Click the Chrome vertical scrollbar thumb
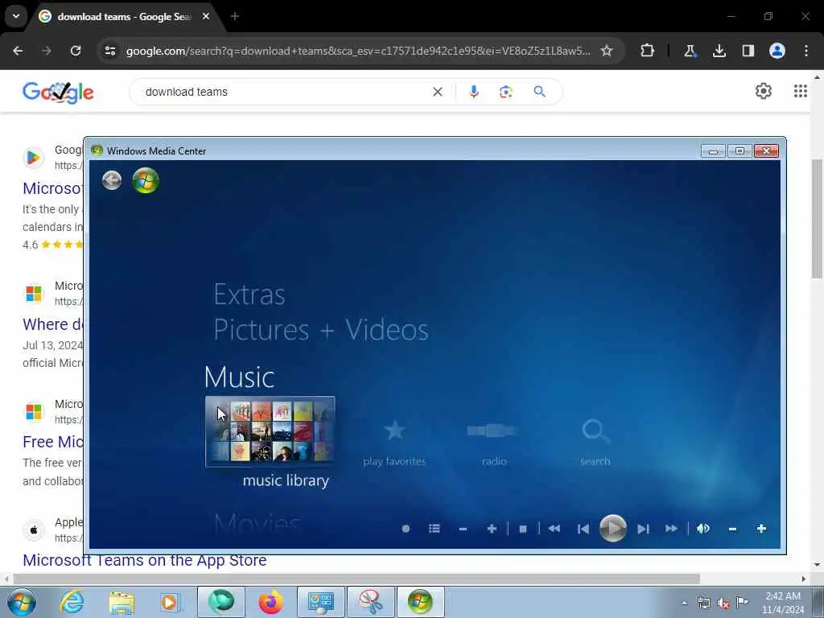The width and height of the screenshot is (824, 618). (x=818, y=218)
